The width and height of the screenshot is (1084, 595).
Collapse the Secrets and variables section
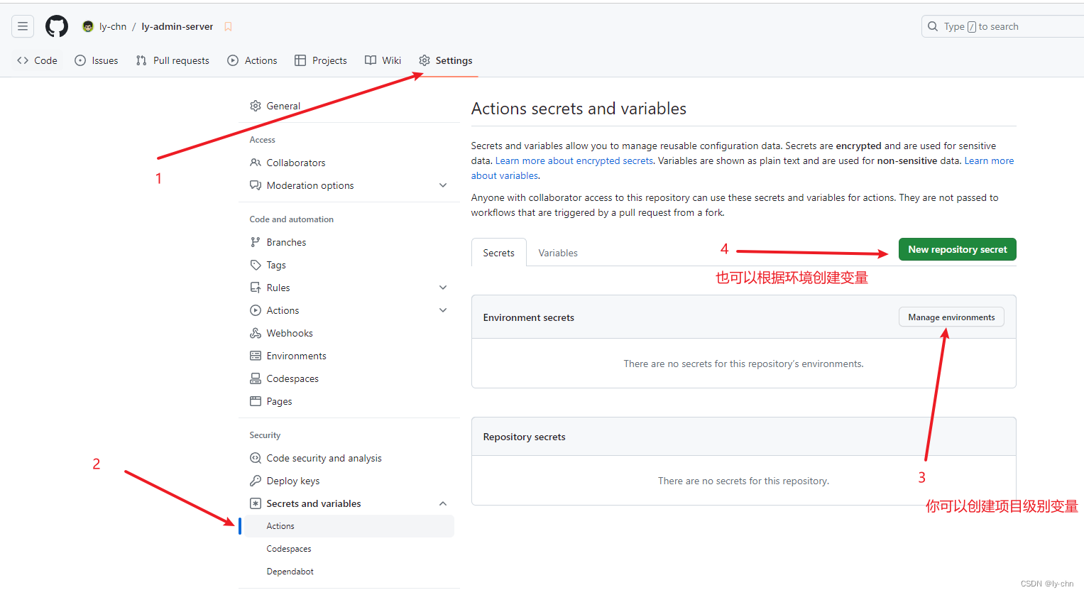pos(443,503)
